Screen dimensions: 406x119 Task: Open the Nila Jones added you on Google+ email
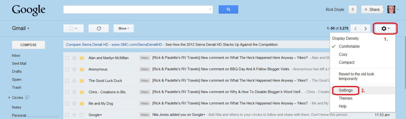pyautogui.click(x=179, y=114)
